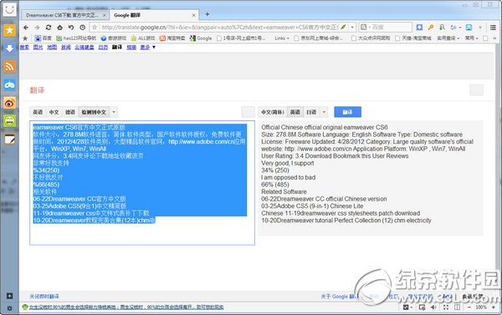Screen dimensions: 502x315
Task: Select 日语 as the target language
Action: coord(311,112)
